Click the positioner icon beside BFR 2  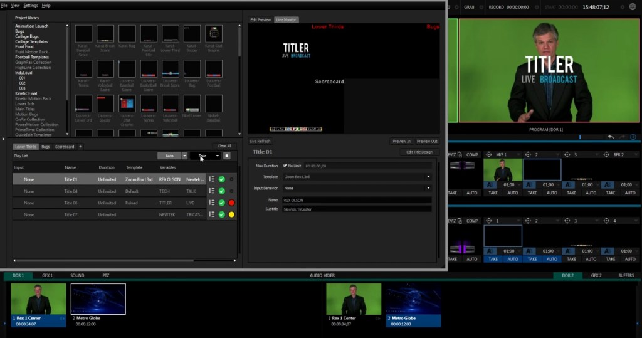pyautogui.click(x=606, y=154)
